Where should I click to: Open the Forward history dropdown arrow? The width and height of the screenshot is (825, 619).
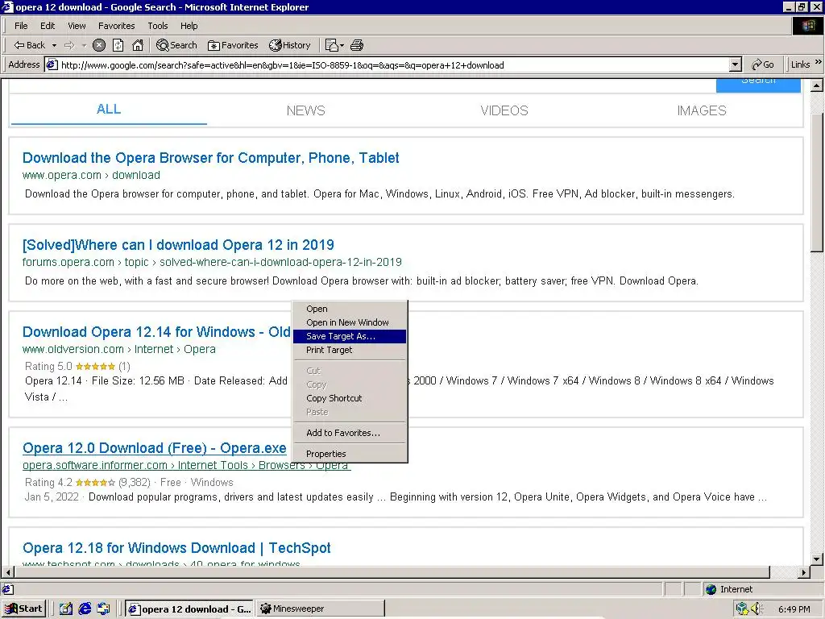[x=84, y=45]
